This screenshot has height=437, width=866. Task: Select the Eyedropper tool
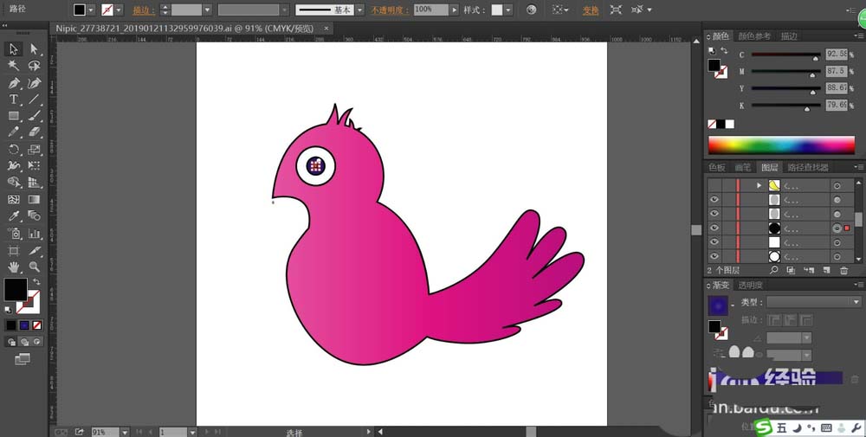14,215
